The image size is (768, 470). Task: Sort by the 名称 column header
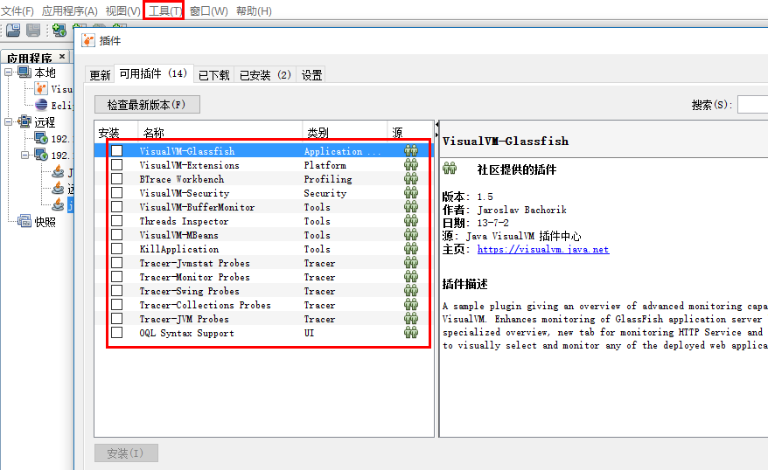click(x=220, y=132)
